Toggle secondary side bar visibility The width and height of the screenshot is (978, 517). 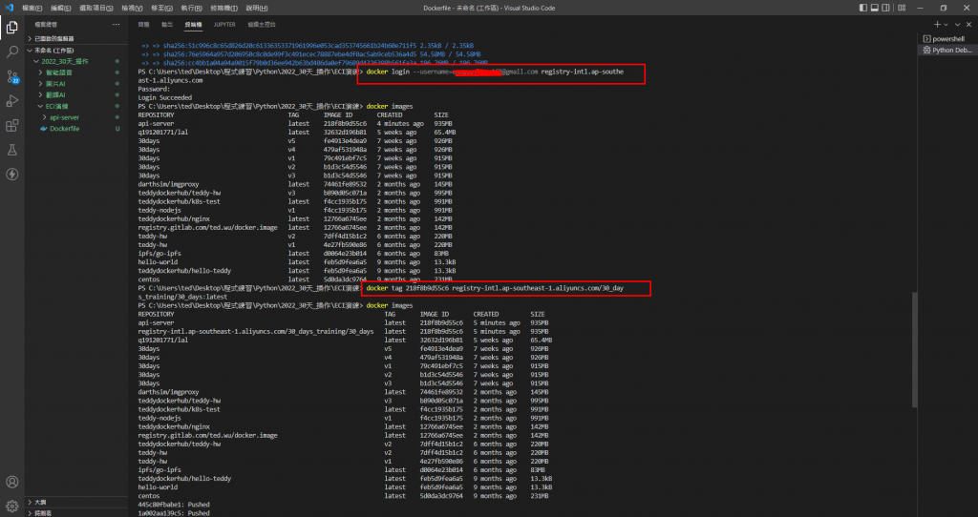pos(885,8)
